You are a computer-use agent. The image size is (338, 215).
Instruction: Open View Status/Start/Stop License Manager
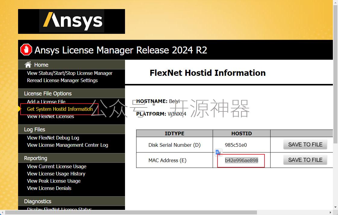[x=70, y=73]
